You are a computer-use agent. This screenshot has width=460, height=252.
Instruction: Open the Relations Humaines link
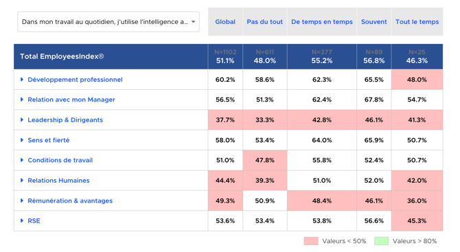coord(58,181)
